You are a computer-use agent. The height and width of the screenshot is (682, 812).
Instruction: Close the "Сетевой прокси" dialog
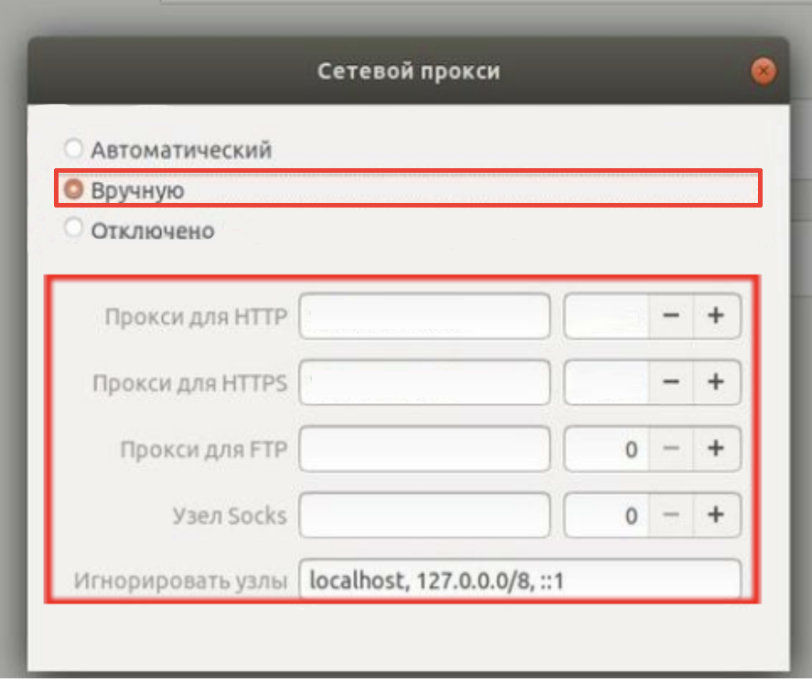(763, 70)
